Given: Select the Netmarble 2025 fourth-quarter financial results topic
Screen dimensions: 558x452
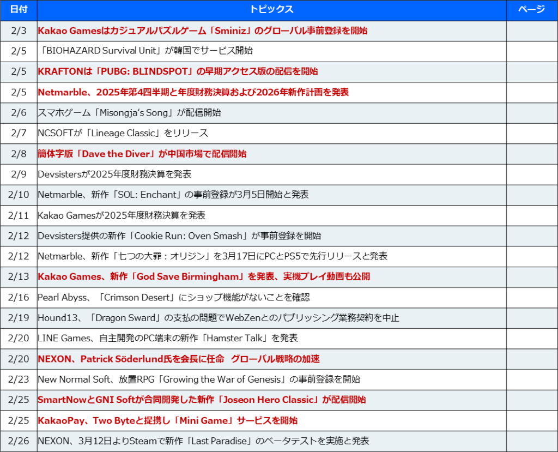Looking at the screenshot, I should (x=193, y=92).
